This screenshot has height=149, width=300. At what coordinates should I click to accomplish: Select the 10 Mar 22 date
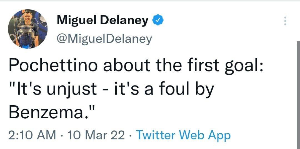click(96, 135)
